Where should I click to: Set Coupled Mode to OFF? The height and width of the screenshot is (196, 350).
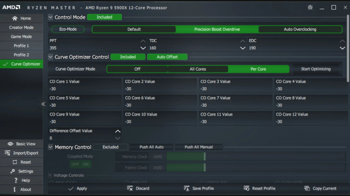click(75, 164)
